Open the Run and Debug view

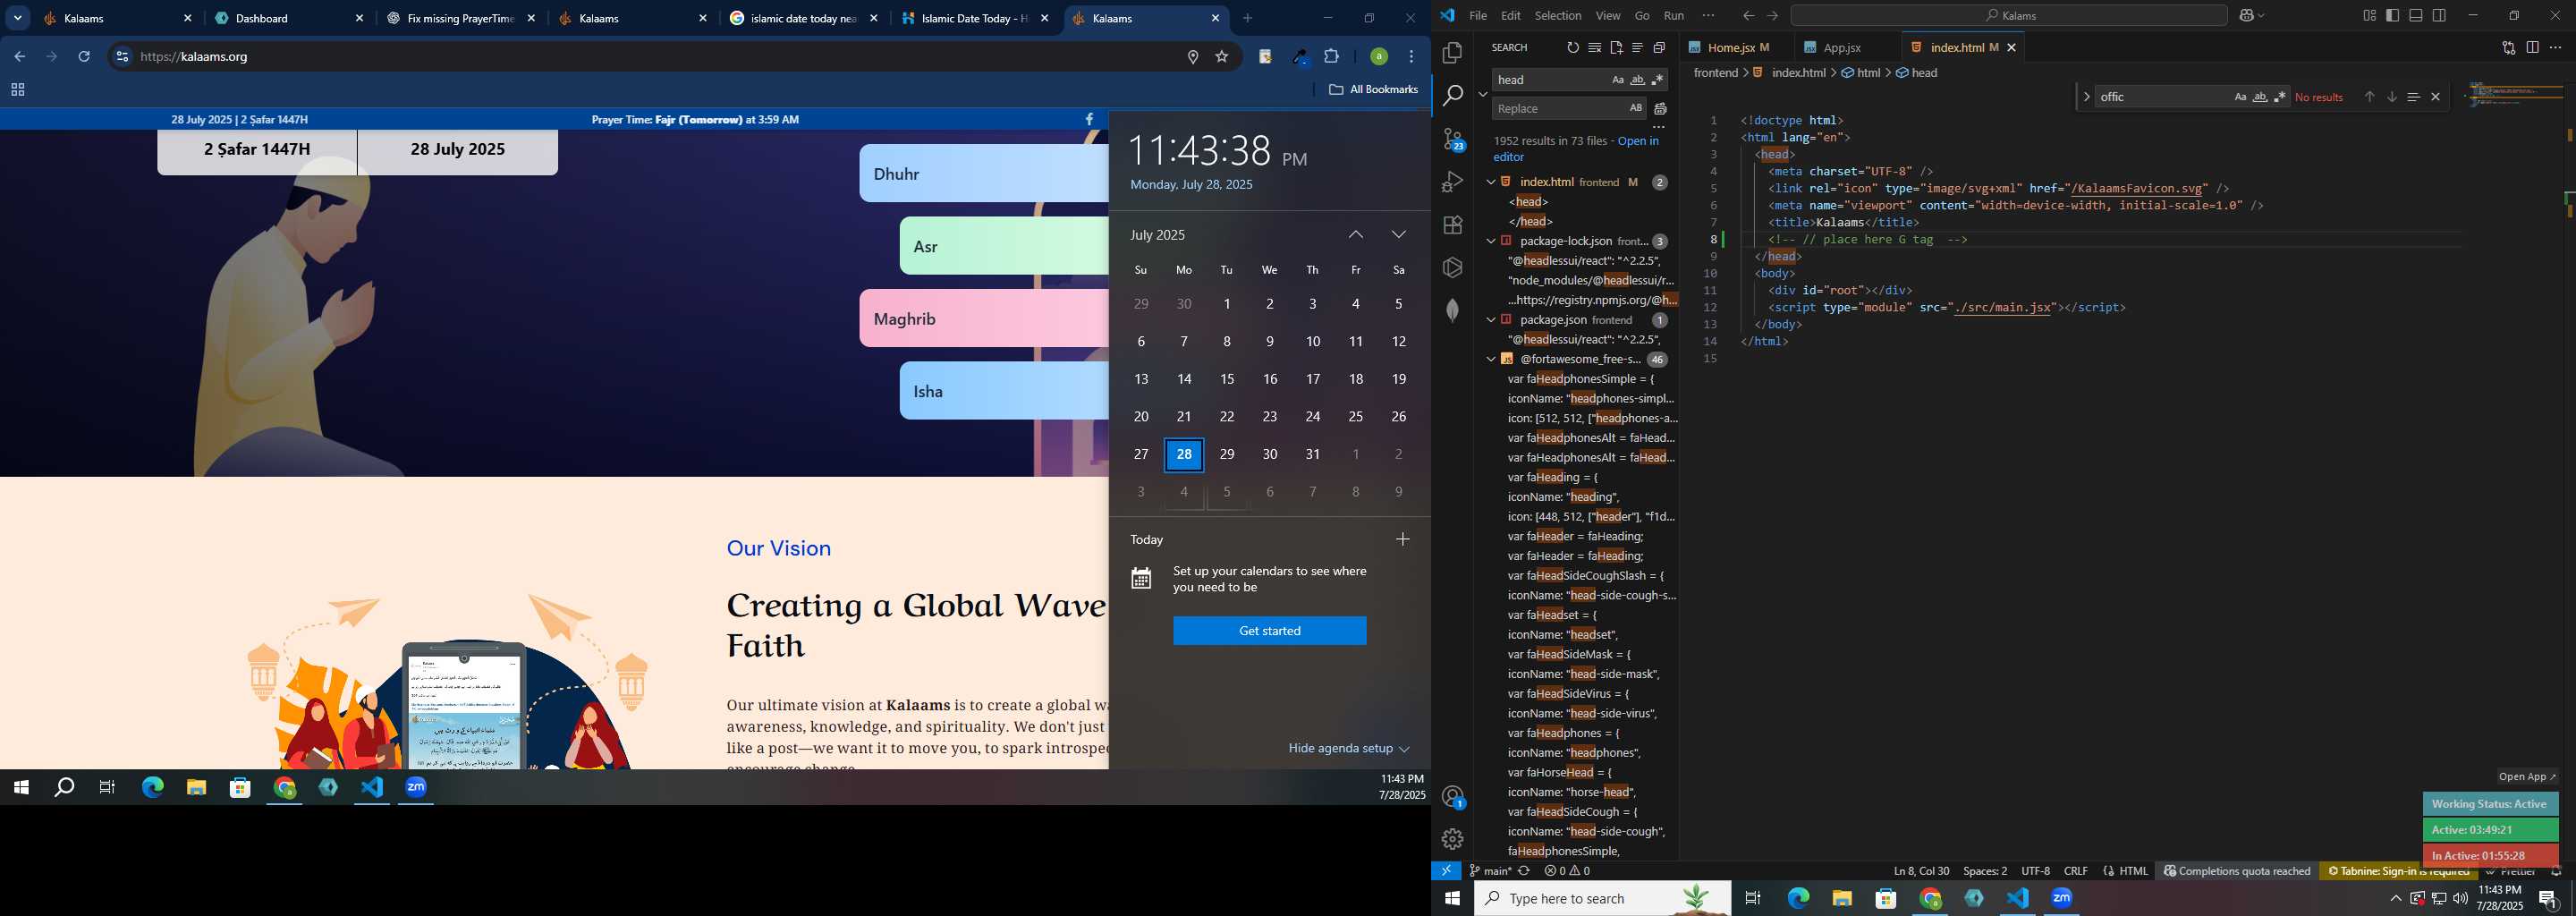pos(1453,182)
